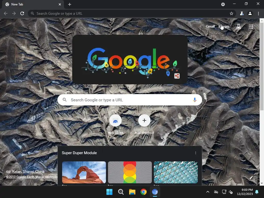Viewport: 264px width, 198px height.
Task: Click the muted volume tray icon
Action: (231, 192)
